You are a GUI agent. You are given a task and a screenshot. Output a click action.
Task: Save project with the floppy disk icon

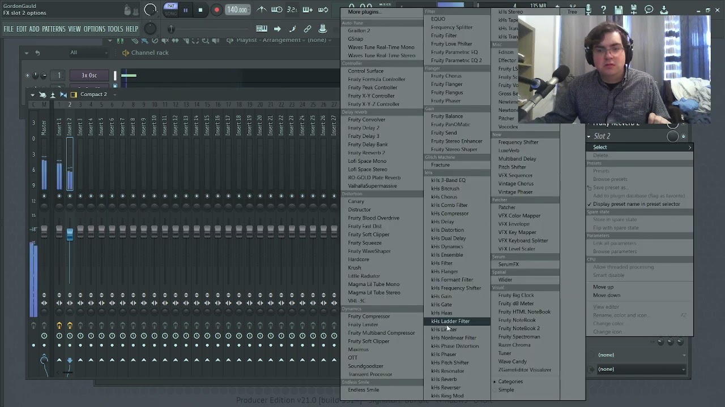pyautogui.click(x=619, y=10)
